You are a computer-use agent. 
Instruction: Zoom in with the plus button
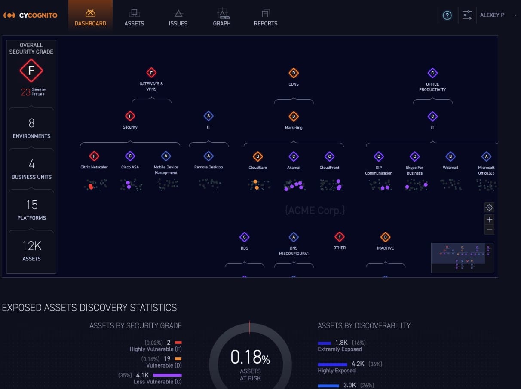coord(489,220)
